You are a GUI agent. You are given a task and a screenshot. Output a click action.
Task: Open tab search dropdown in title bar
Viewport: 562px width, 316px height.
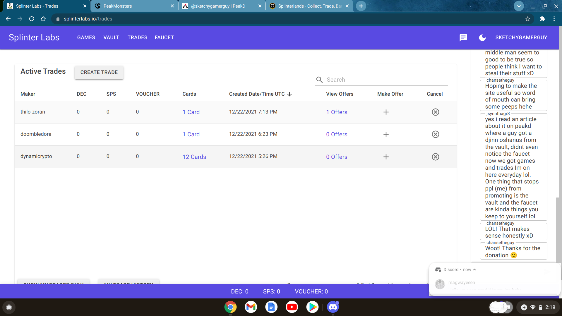(x=519, y=6)
